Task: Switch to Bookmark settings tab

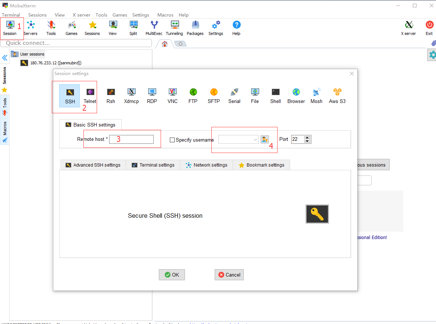Action: coord(261,165)
